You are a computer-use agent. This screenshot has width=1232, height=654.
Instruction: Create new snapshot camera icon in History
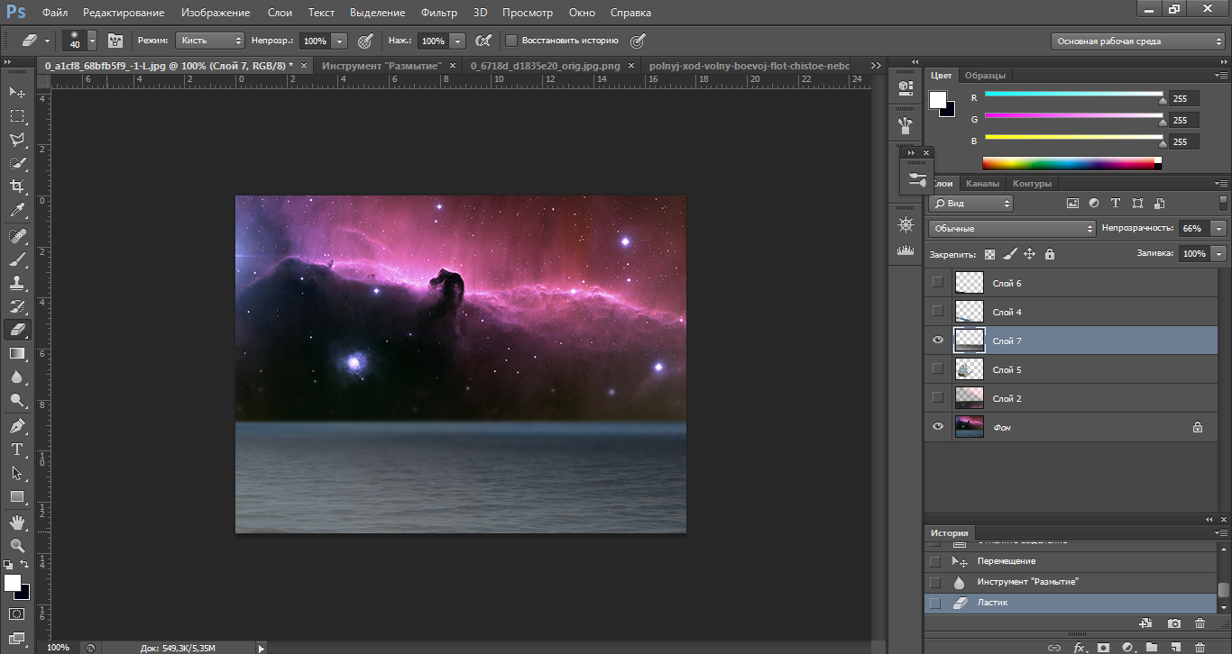point(1173,623)
